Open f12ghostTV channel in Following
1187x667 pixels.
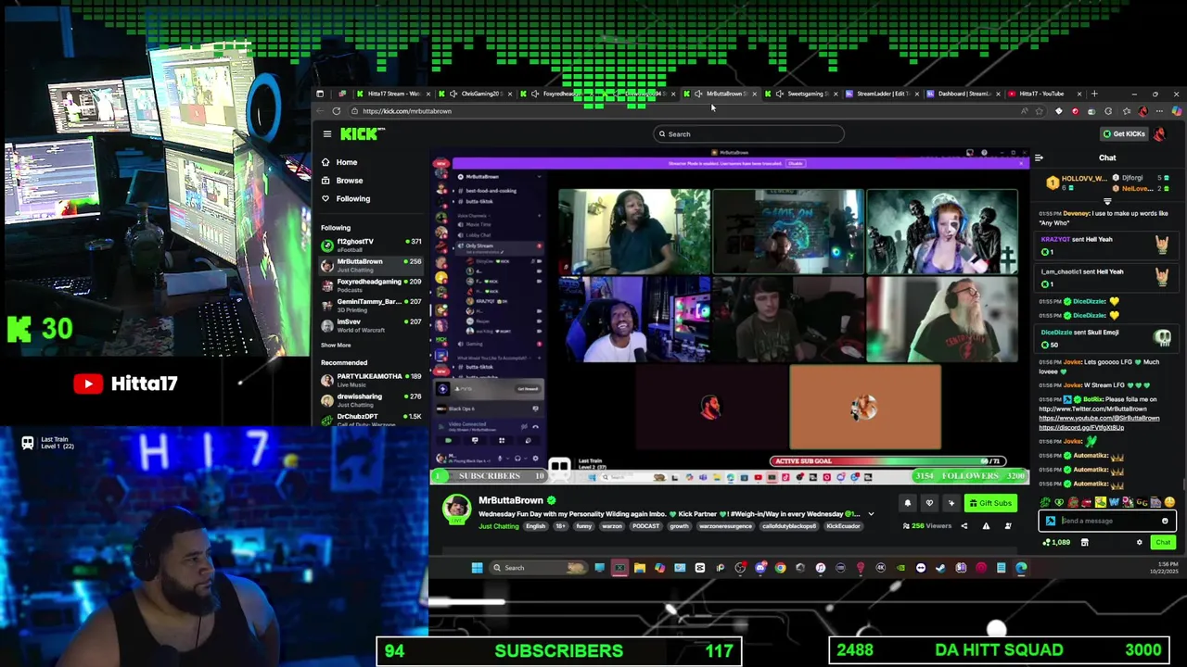click(x=371, y=245)
